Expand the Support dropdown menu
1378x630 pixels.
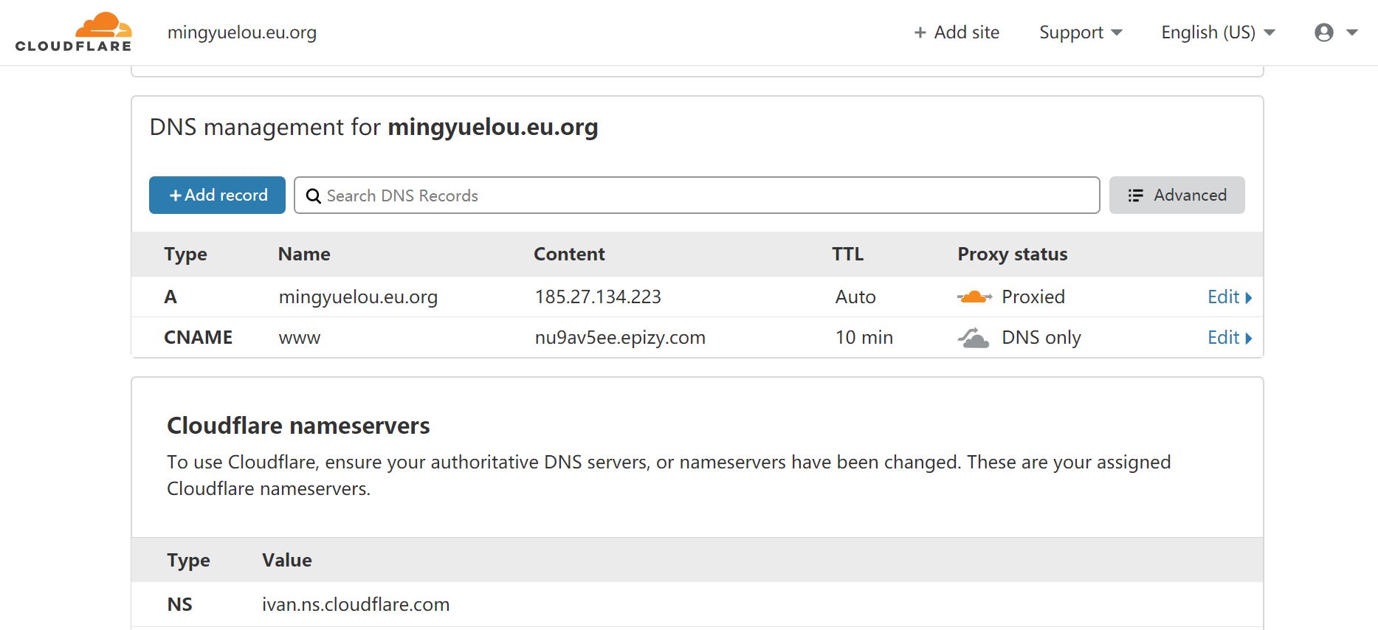pos(1081,32)
